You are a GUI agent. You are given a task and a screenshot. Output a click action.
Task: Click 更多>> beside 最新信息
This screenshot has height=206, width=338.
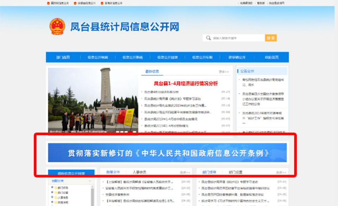pos(224,72)
